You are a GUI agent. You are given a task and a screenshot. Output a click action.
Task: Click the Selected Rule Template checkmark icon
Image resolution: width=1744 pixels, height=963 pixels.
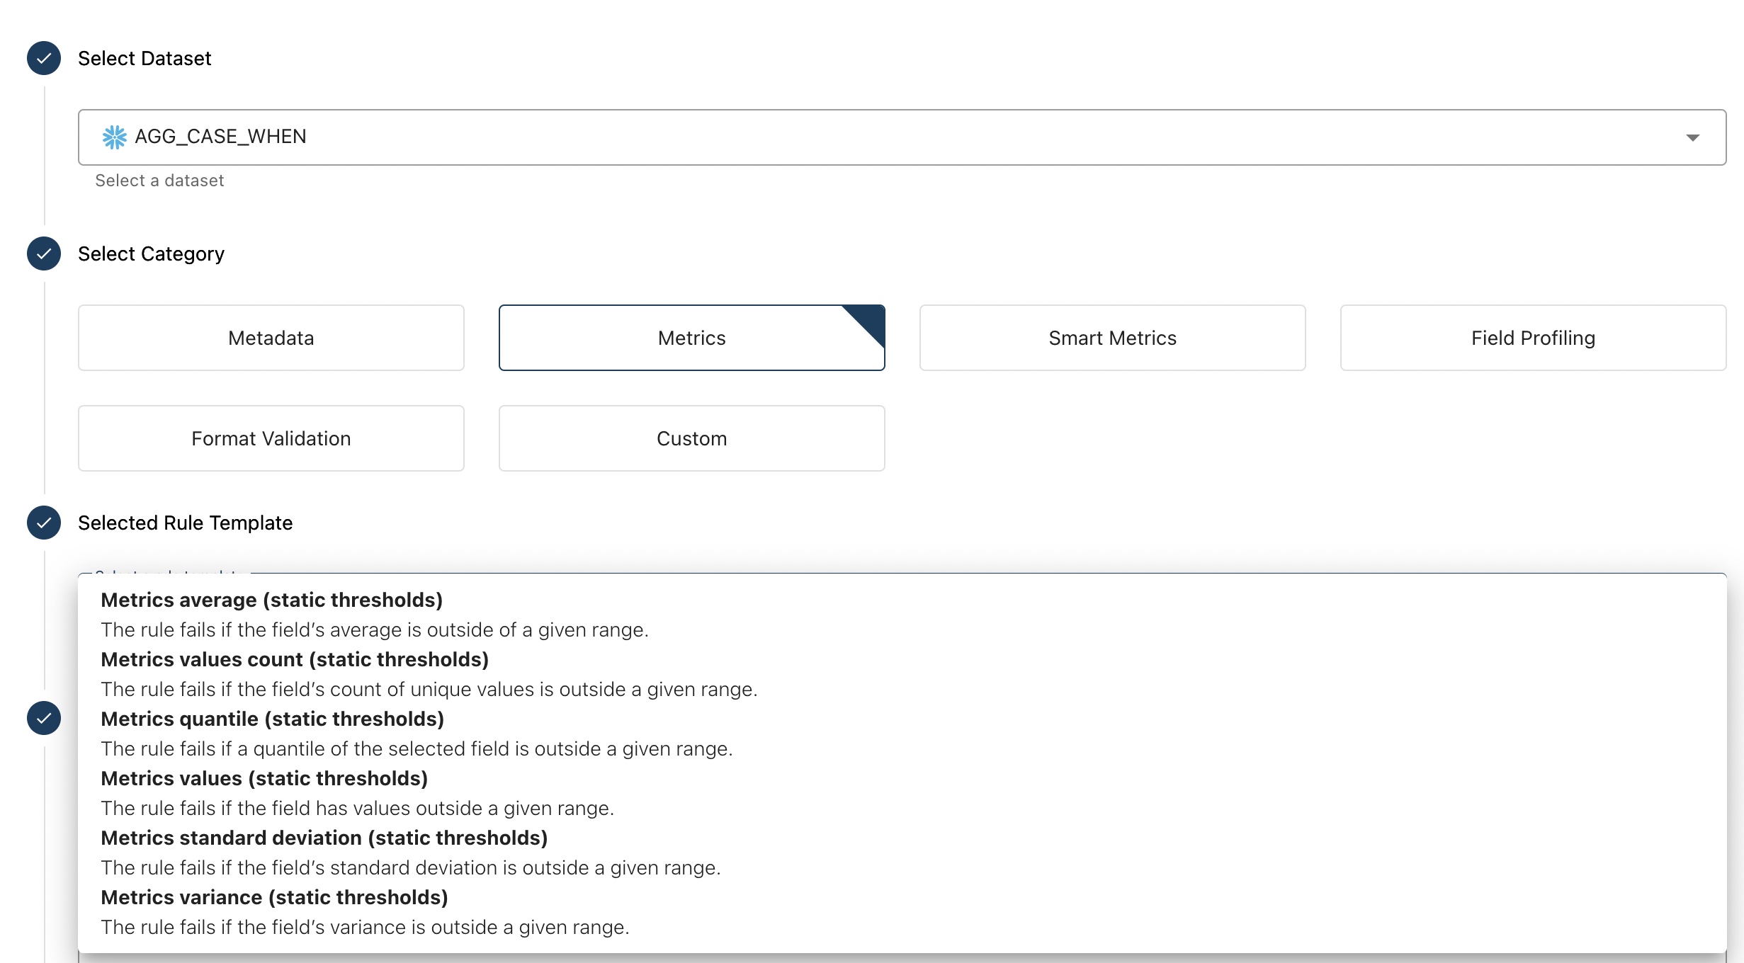click(44, 523)
